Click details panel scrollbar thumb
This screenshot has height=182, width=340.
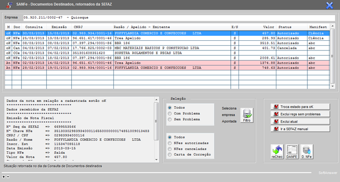[156, 121]
